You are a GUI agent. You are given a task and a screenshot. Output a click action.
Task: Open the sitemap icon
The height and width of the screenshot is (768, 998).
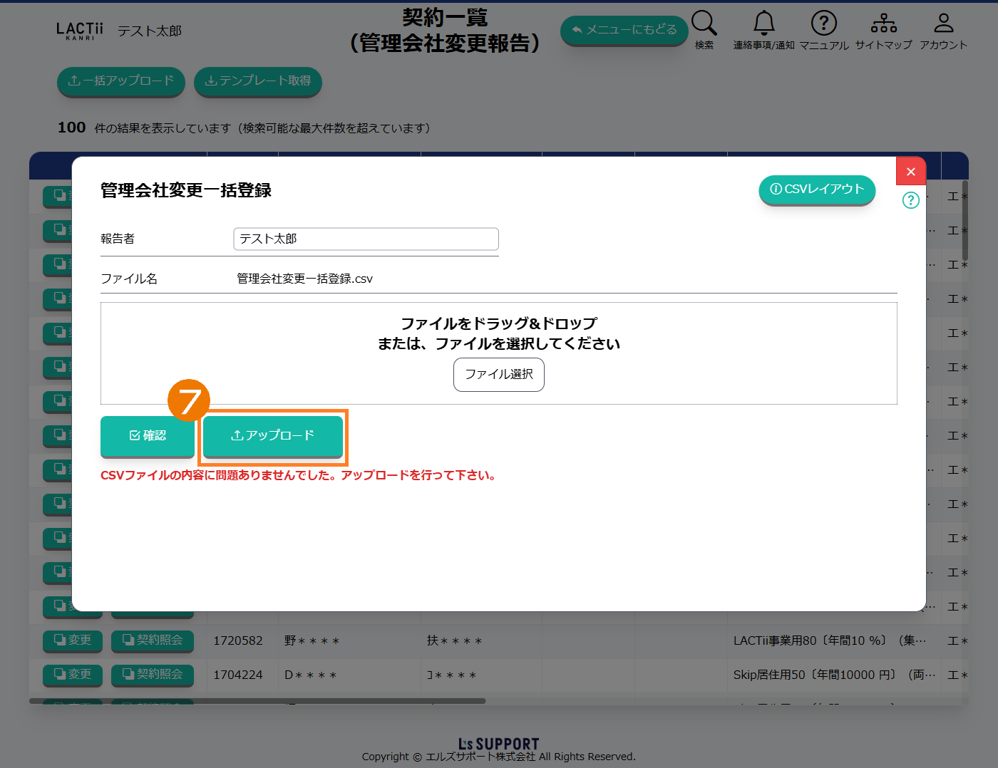tap(883, 24)
